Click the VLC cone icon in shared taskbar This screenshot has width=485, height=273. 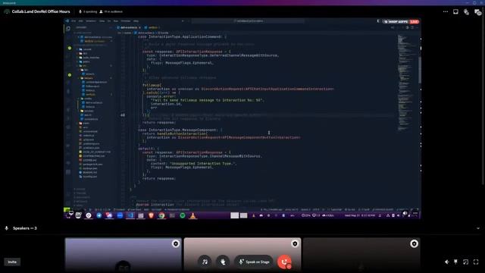point(192,215)
